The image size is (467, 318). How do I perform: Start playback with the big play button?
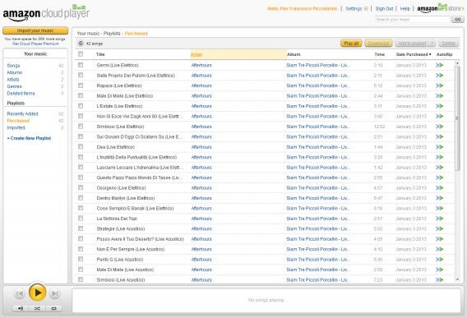[x=38, y=293]
